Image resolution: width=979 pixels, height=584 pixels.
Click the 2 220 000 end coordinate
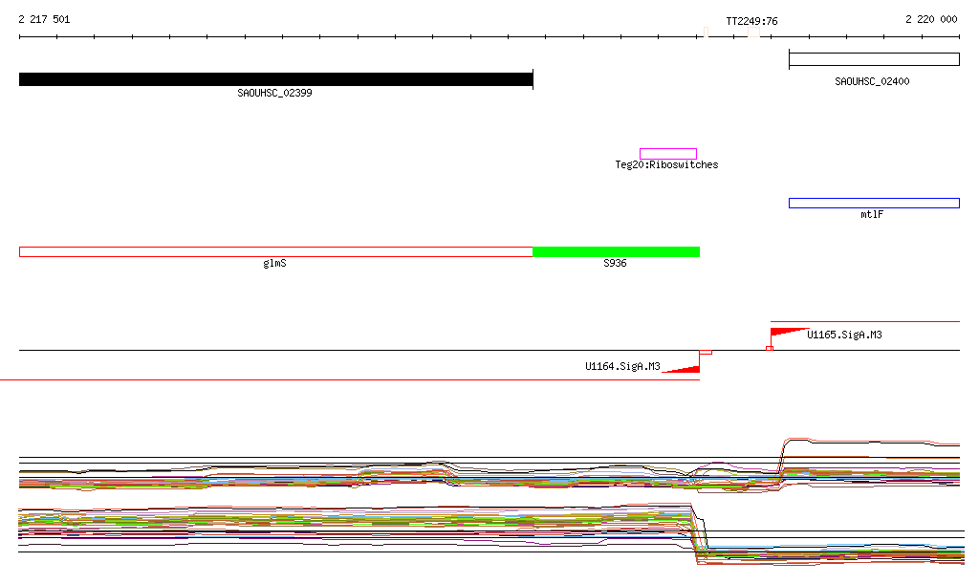(931, 20)
